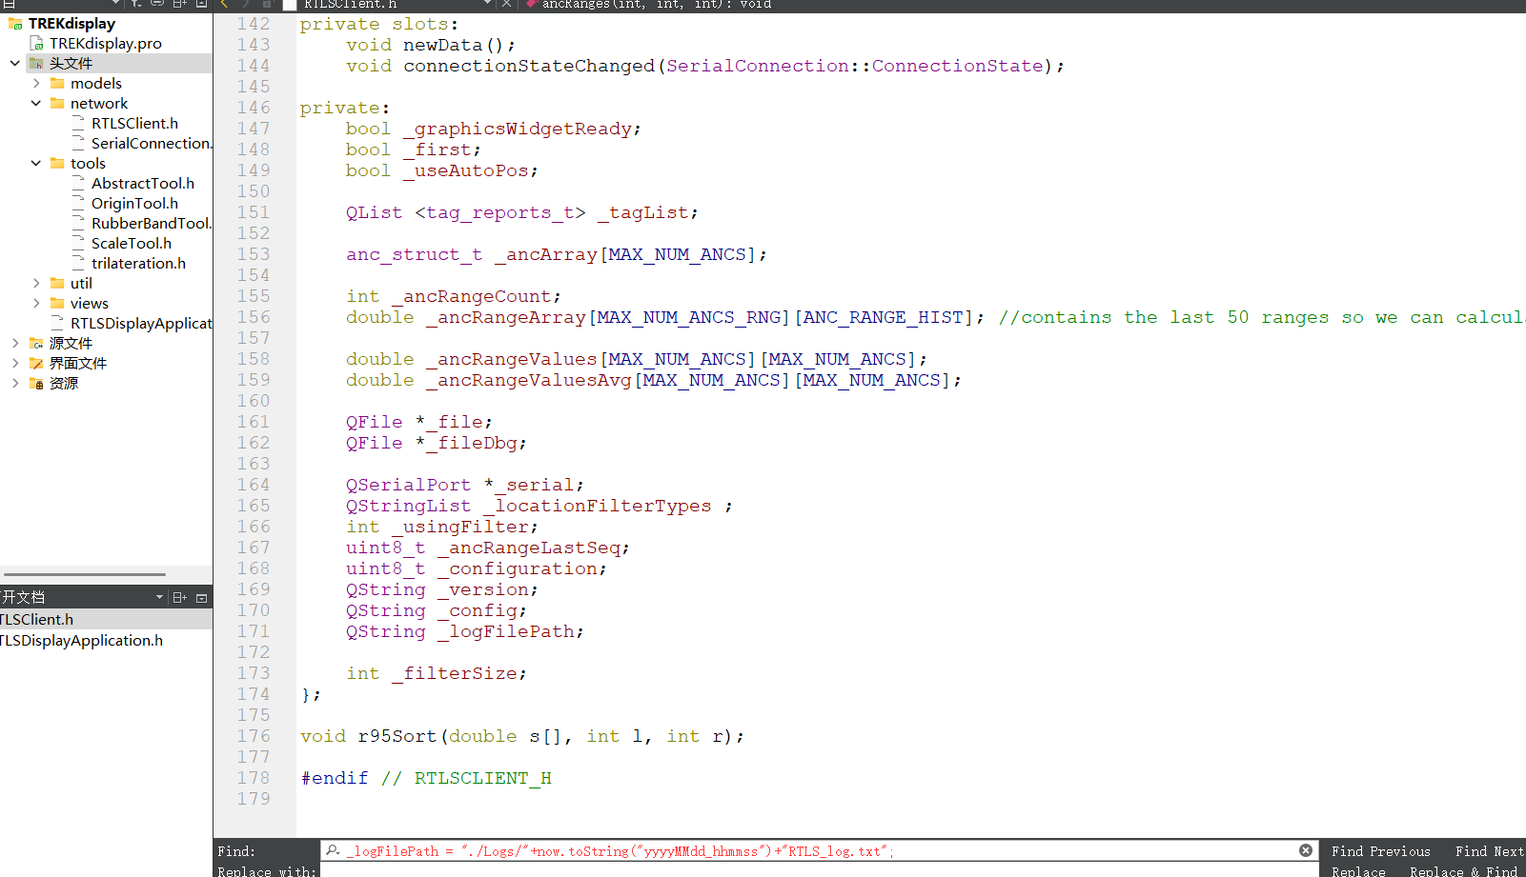Open the open-documents panel dropdown arrow
The image size is (1526, 877).
pos(159,598)
